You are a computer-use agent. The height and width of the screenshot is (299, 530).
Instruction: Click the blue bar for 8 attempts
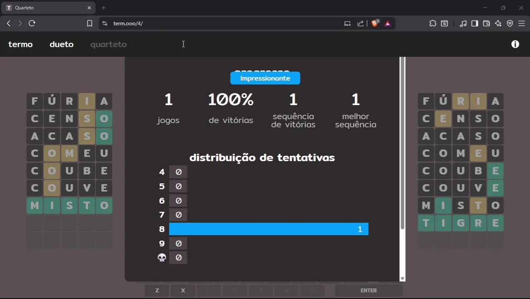269,229
